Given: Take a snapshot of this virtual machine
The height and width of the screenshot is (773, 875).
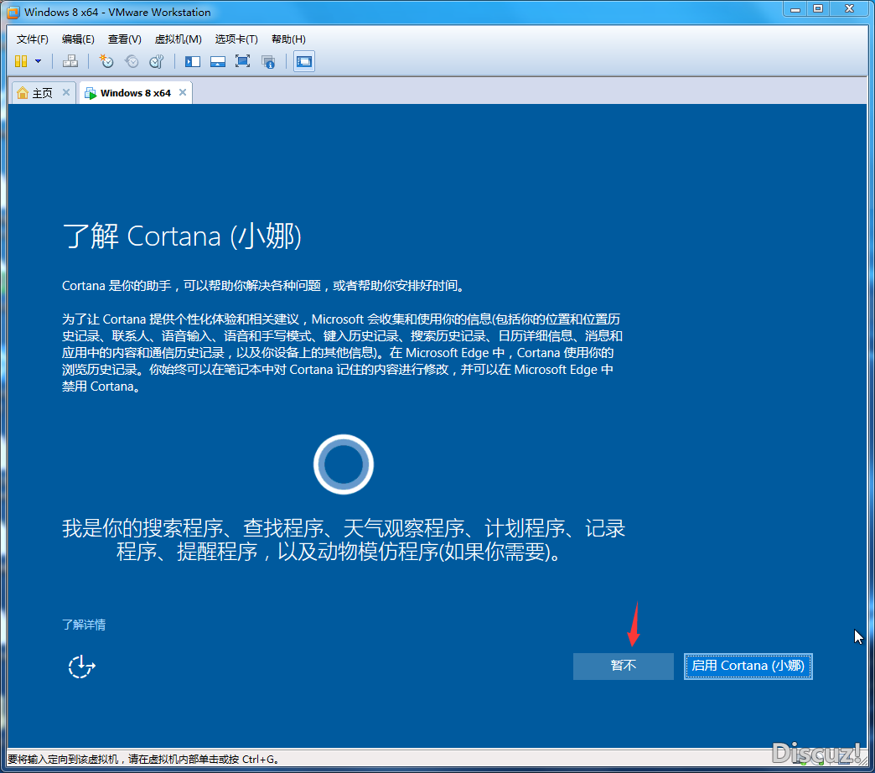Looking at the screenshot, I should pyautogui.click(x=106, y=61).
